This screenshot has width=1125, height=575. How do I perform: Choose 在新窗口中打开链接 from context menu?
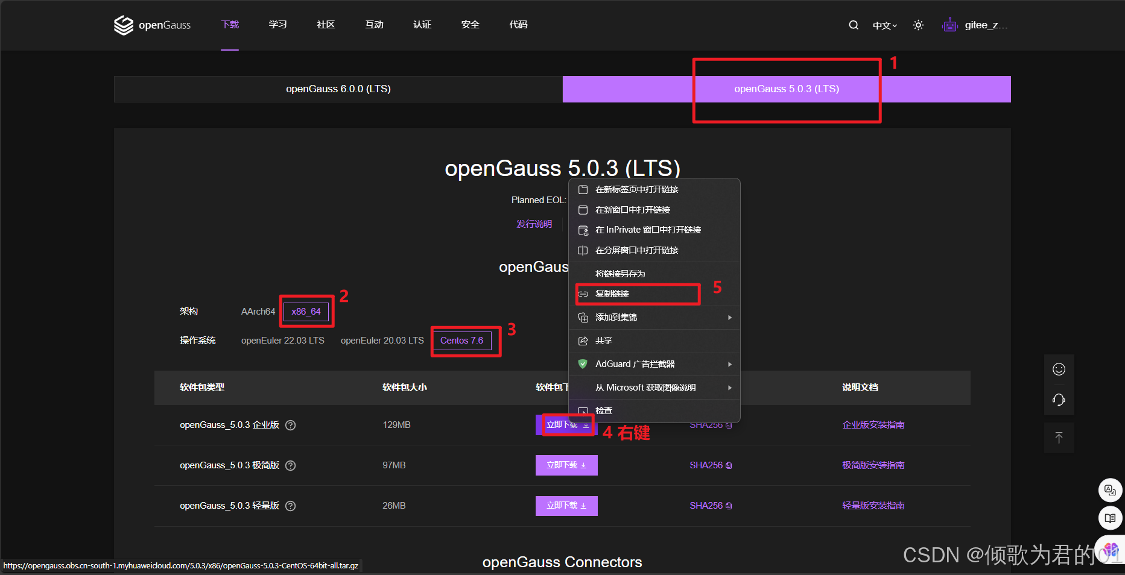[x=654, y=210]
